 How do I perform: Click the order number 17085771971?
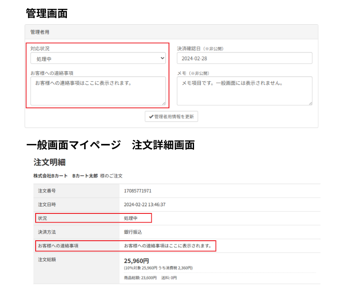click(138, 191)
